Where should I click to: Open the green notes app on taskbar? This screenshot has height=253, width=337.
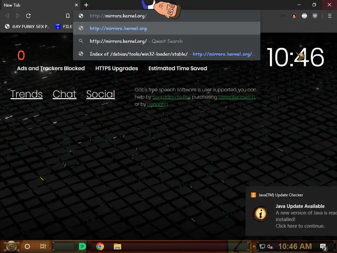pyautogui.click(x=82, y=246)
